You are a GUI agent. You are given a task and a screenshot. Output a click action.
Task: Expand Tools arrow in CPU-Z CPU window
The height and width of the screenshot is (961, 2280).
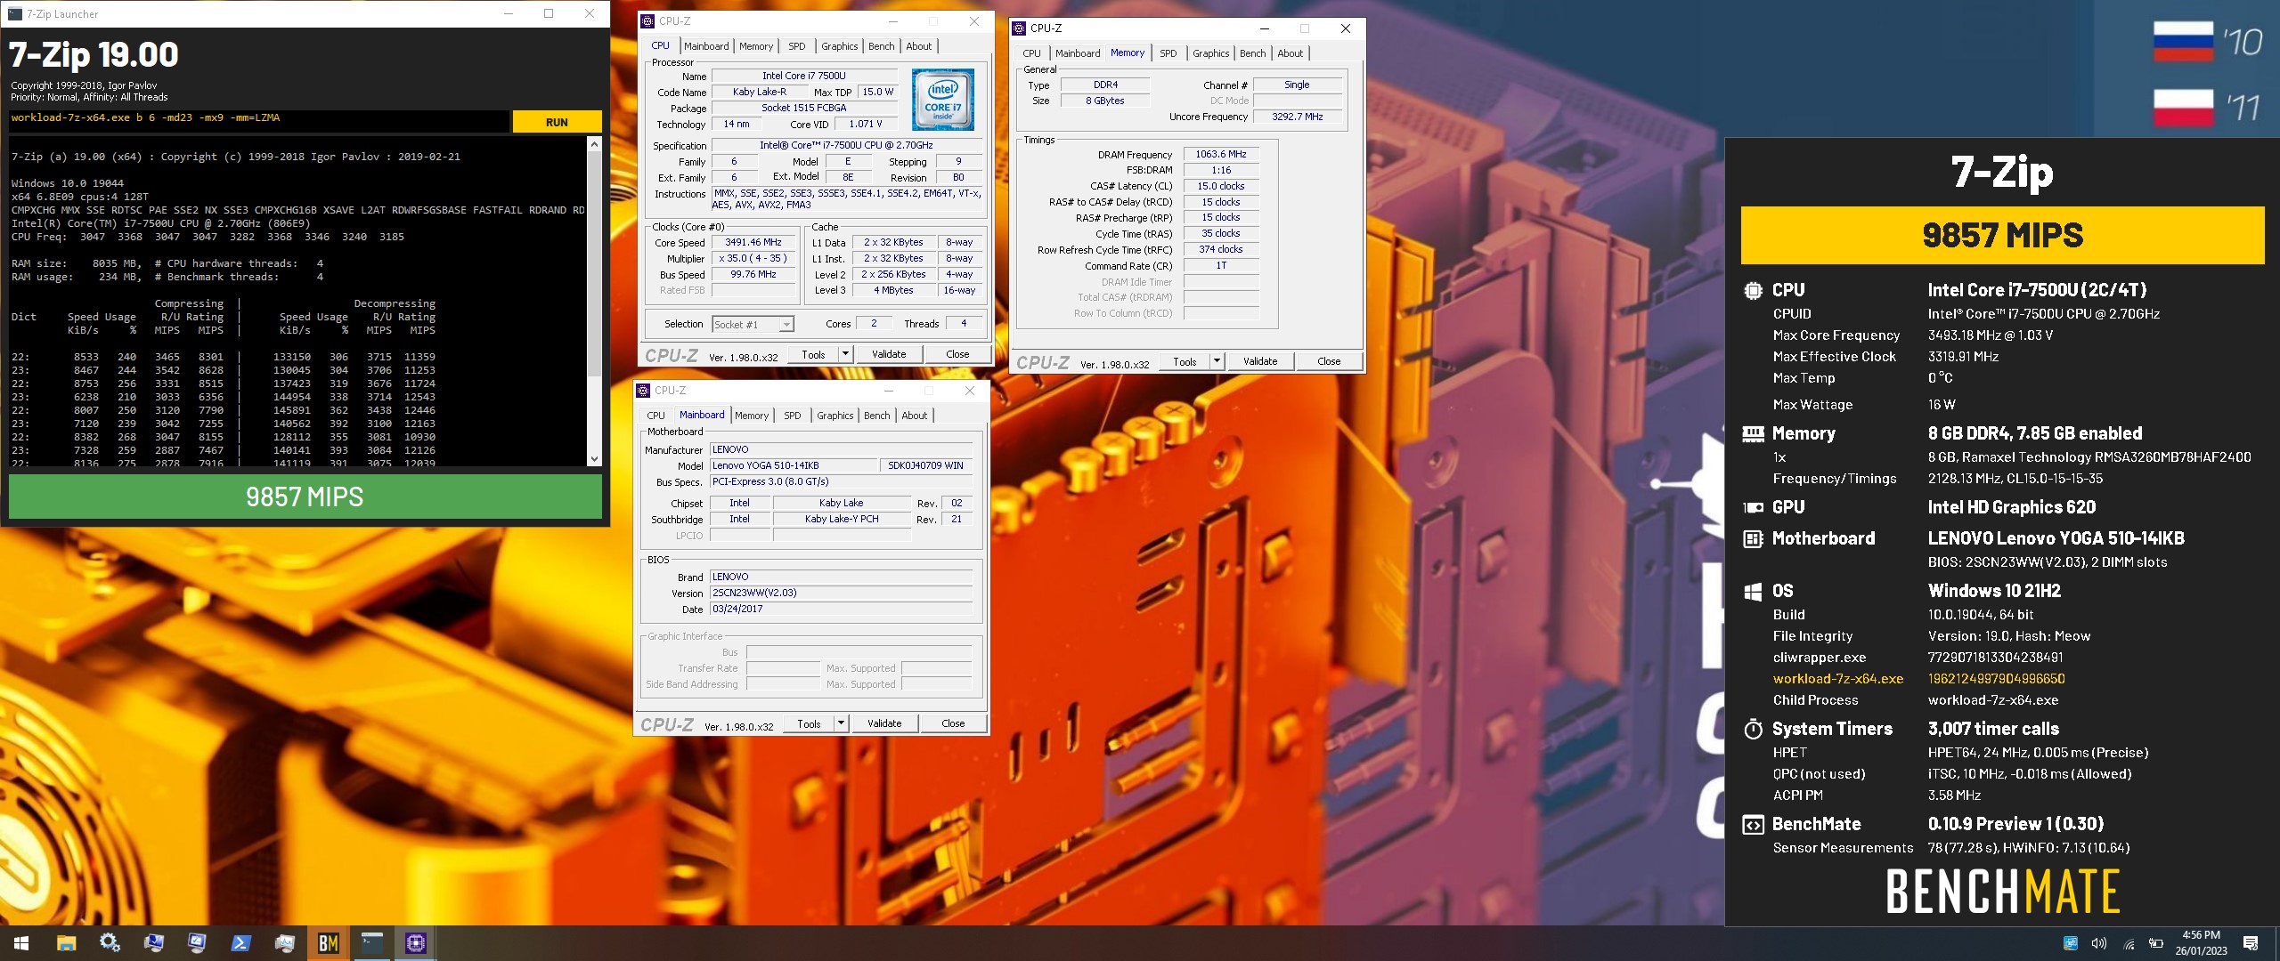[x=845, y=354]
